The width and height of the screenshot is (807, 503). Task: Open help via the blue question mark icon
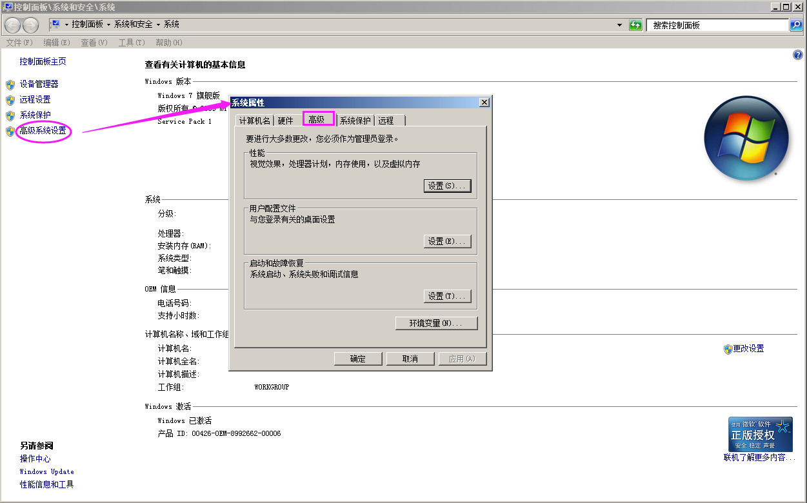pos(797,55)
